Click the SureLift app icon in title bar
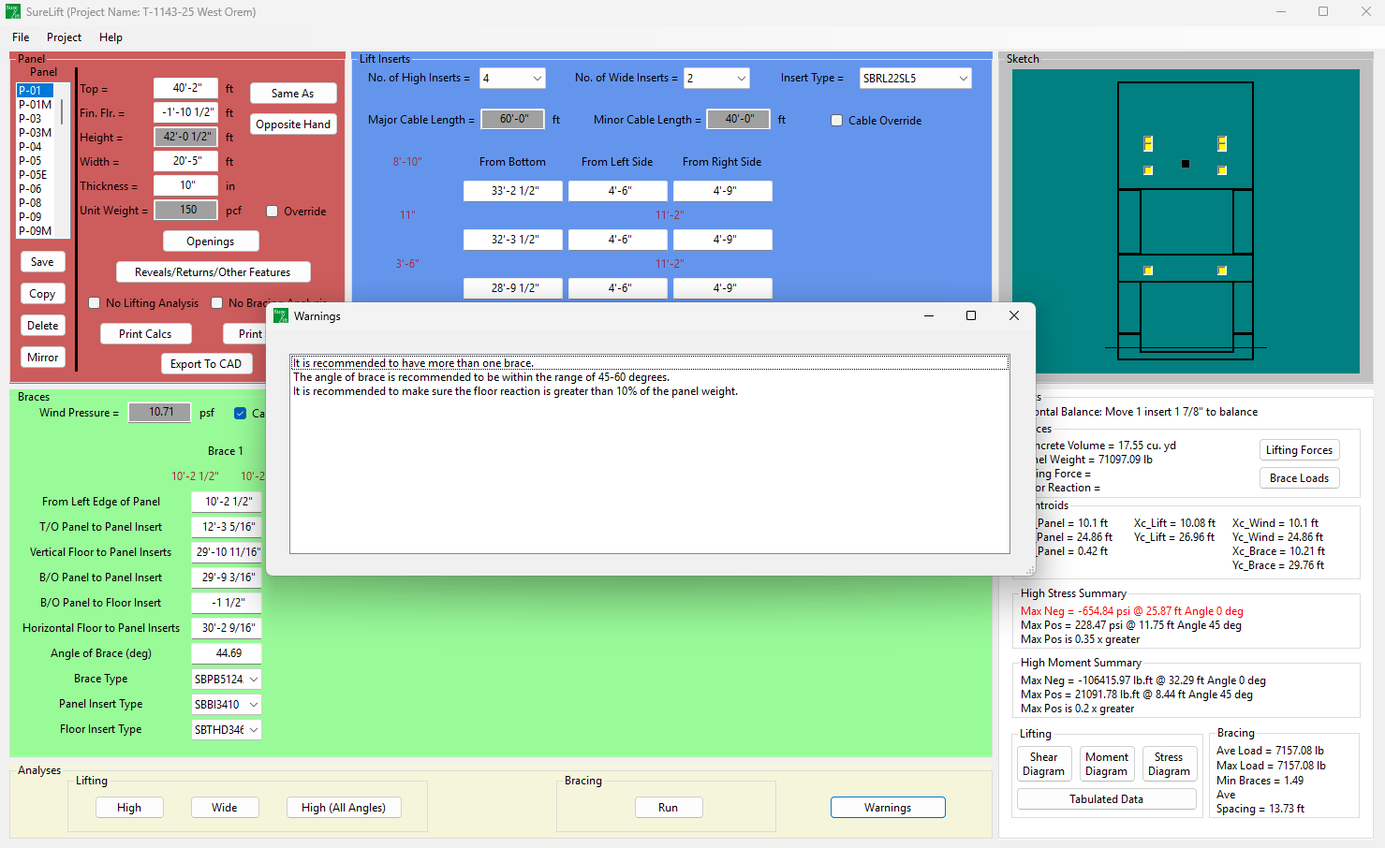 pos(13,12)
